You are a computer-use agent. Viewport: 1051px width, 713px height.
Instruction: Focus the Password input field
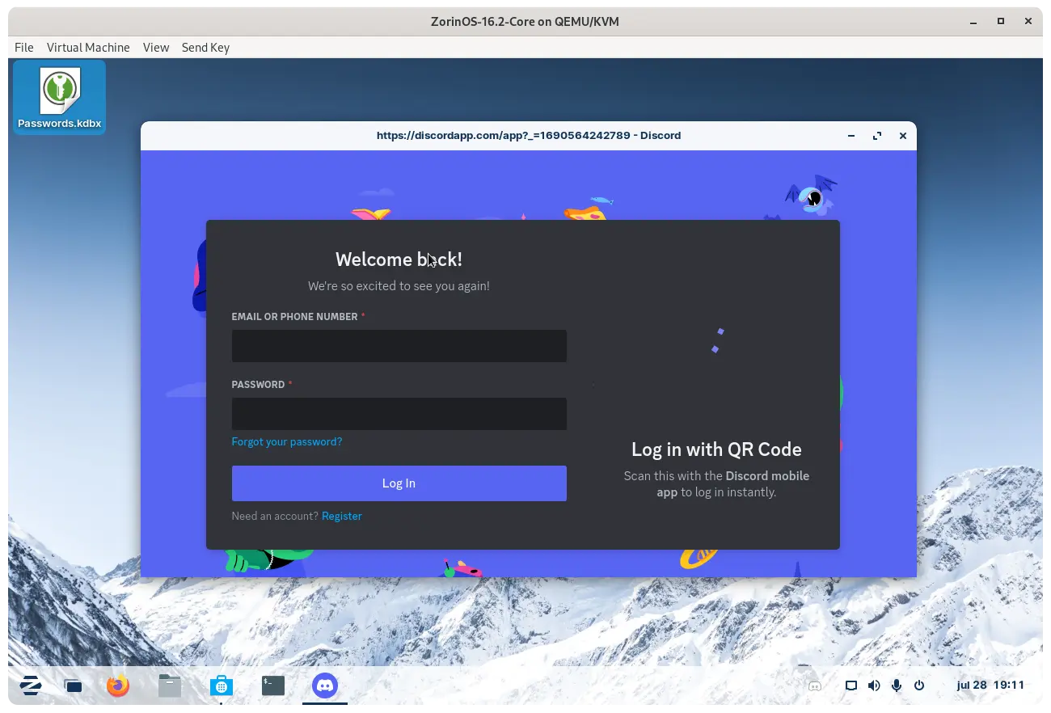click(399, 414)
